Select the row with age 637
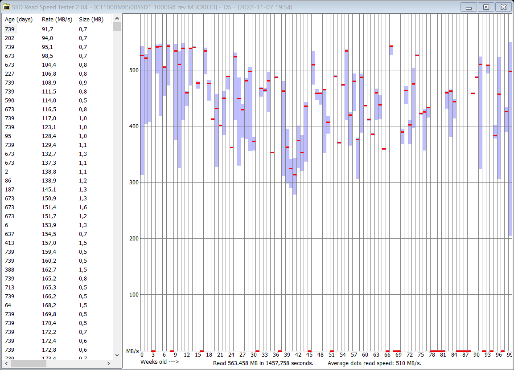This screenshot has width=514, height=370. (58, 234)
